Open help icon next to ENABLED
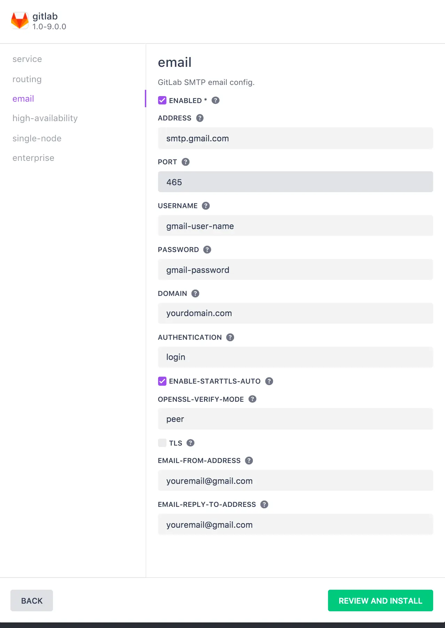445x628 pixels. tap(216, 100)
